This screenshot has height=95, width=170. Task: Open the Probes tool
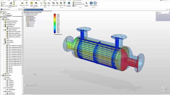pos(65,4)
